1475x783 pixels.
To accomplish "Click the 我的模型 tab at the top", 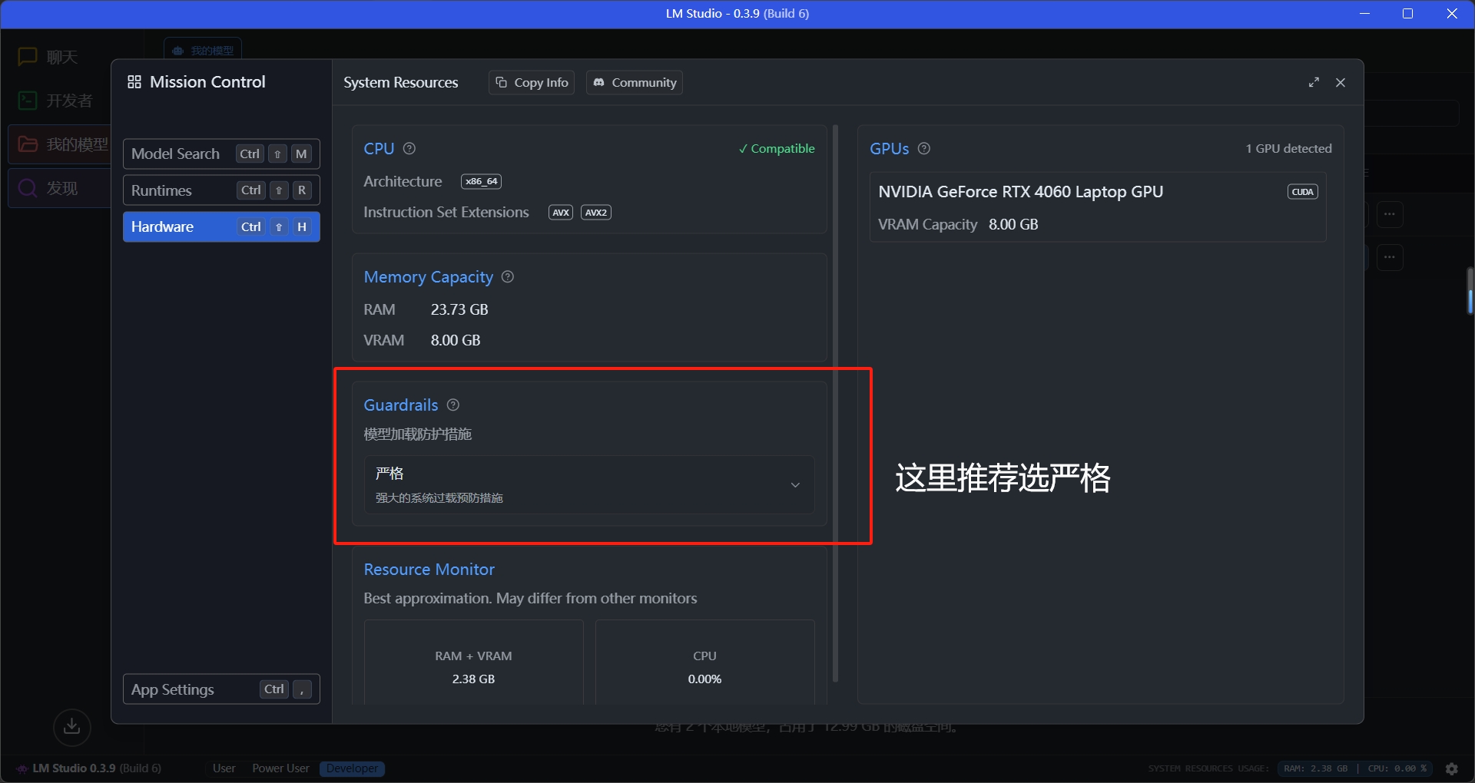I will click(203, 50).
